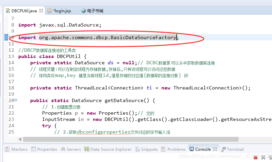
Task: Click the Java file icon on DBCPUtil.java tab
Action: (8, 11)
